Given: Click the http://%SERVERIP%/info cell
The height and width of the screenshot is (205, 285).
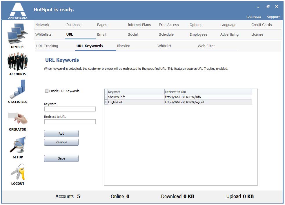Looking at the screenshot, I should 208,97.
